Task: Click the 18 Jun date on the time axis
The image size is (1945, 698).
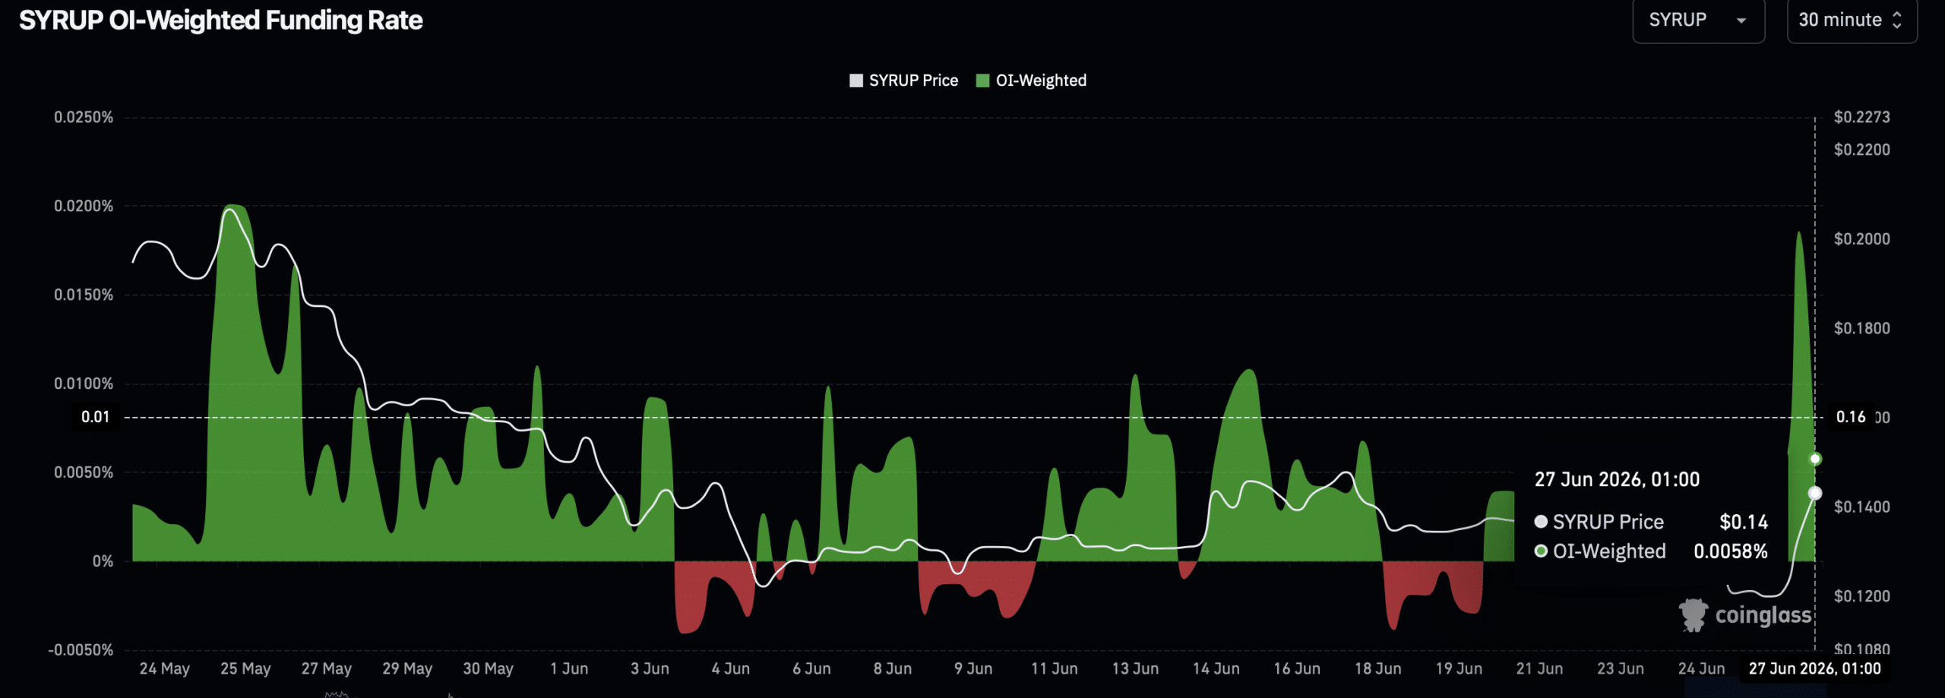Action: (1378, 668)
